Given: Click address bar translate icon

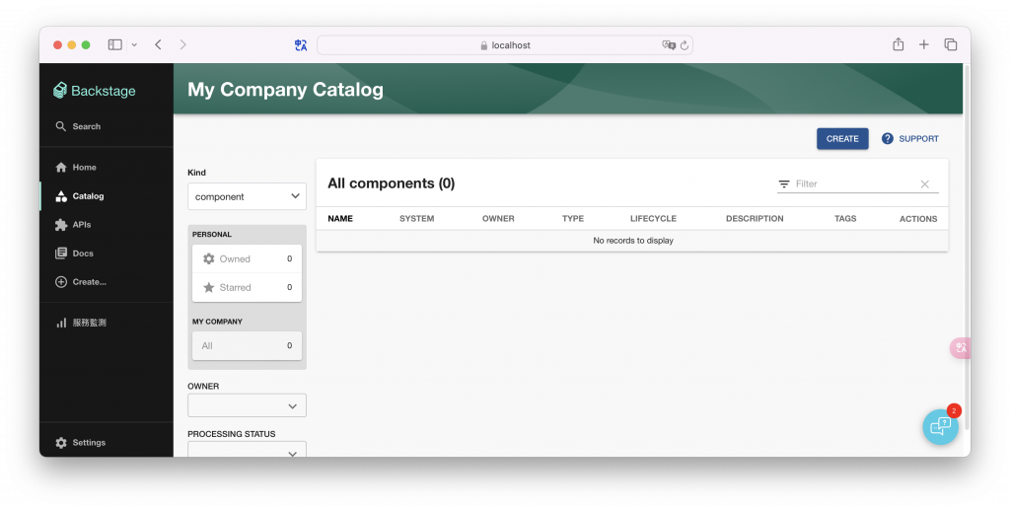Looking at the screenshot, I should 669,45.
